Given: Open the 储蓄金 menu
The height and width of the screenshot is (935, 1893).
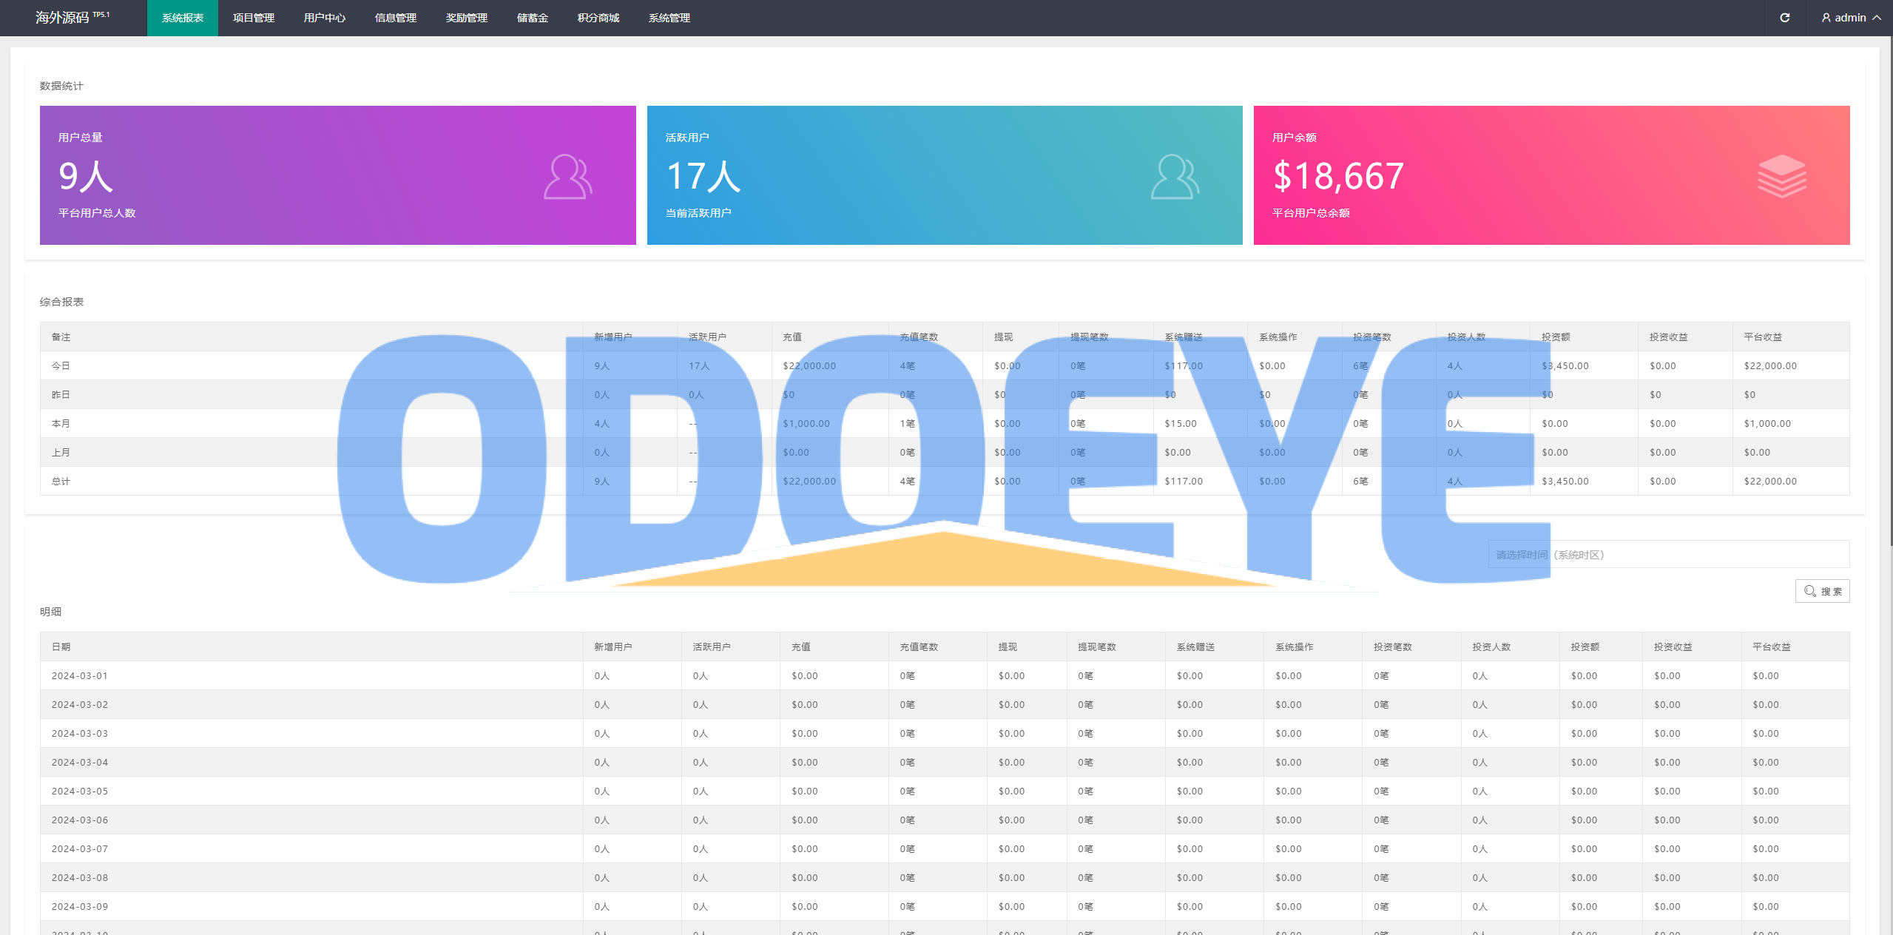Looking at the screenshot, I should 533,18.
